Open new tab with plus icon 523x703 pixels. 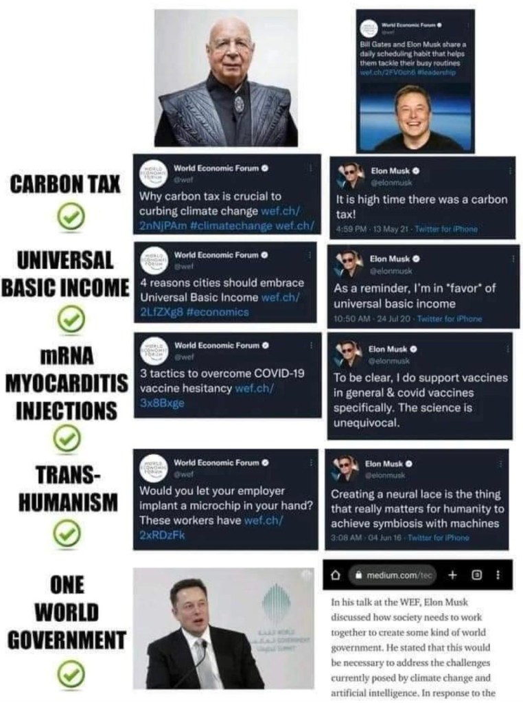point(452,574)
